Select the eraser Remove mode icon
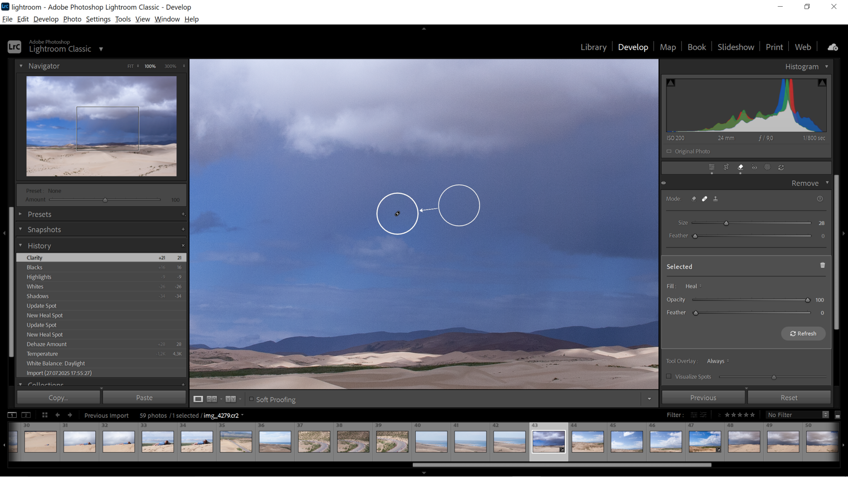The image size is (848, 477). [694, 199]
